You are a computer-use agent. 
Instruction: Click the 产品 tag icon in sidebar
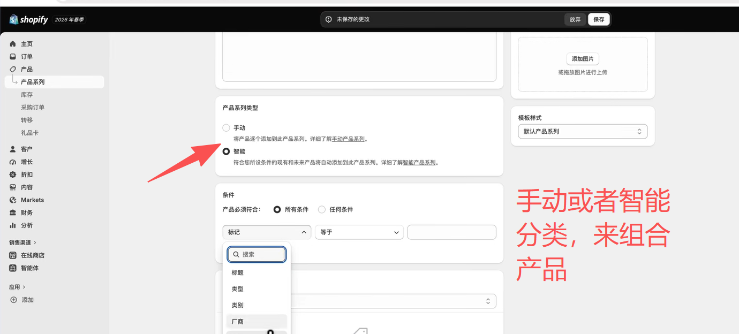tap(13, 69)
